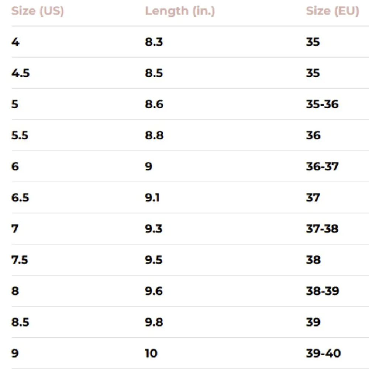Select US size 5.5 cell
The width and height of the screenshot is (369, 369).
point(20,135)
